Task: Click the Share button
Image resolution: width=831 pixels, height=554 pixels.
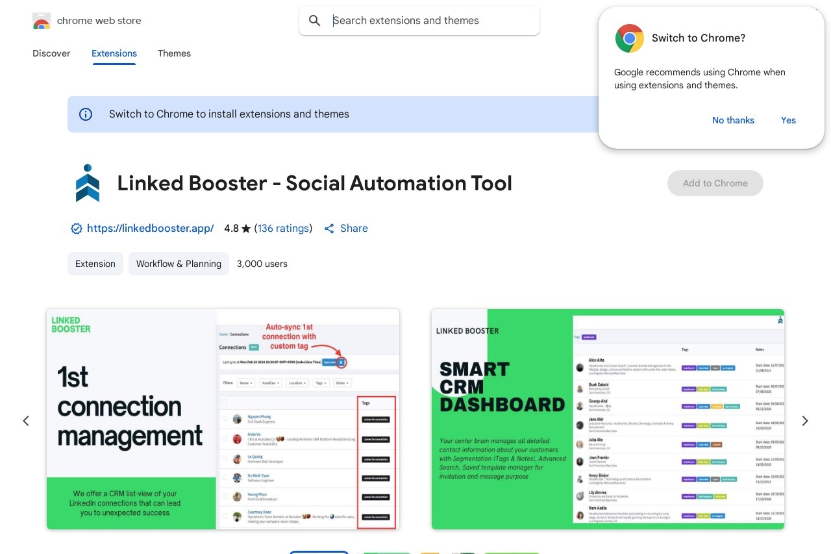Action: point(346,229)
